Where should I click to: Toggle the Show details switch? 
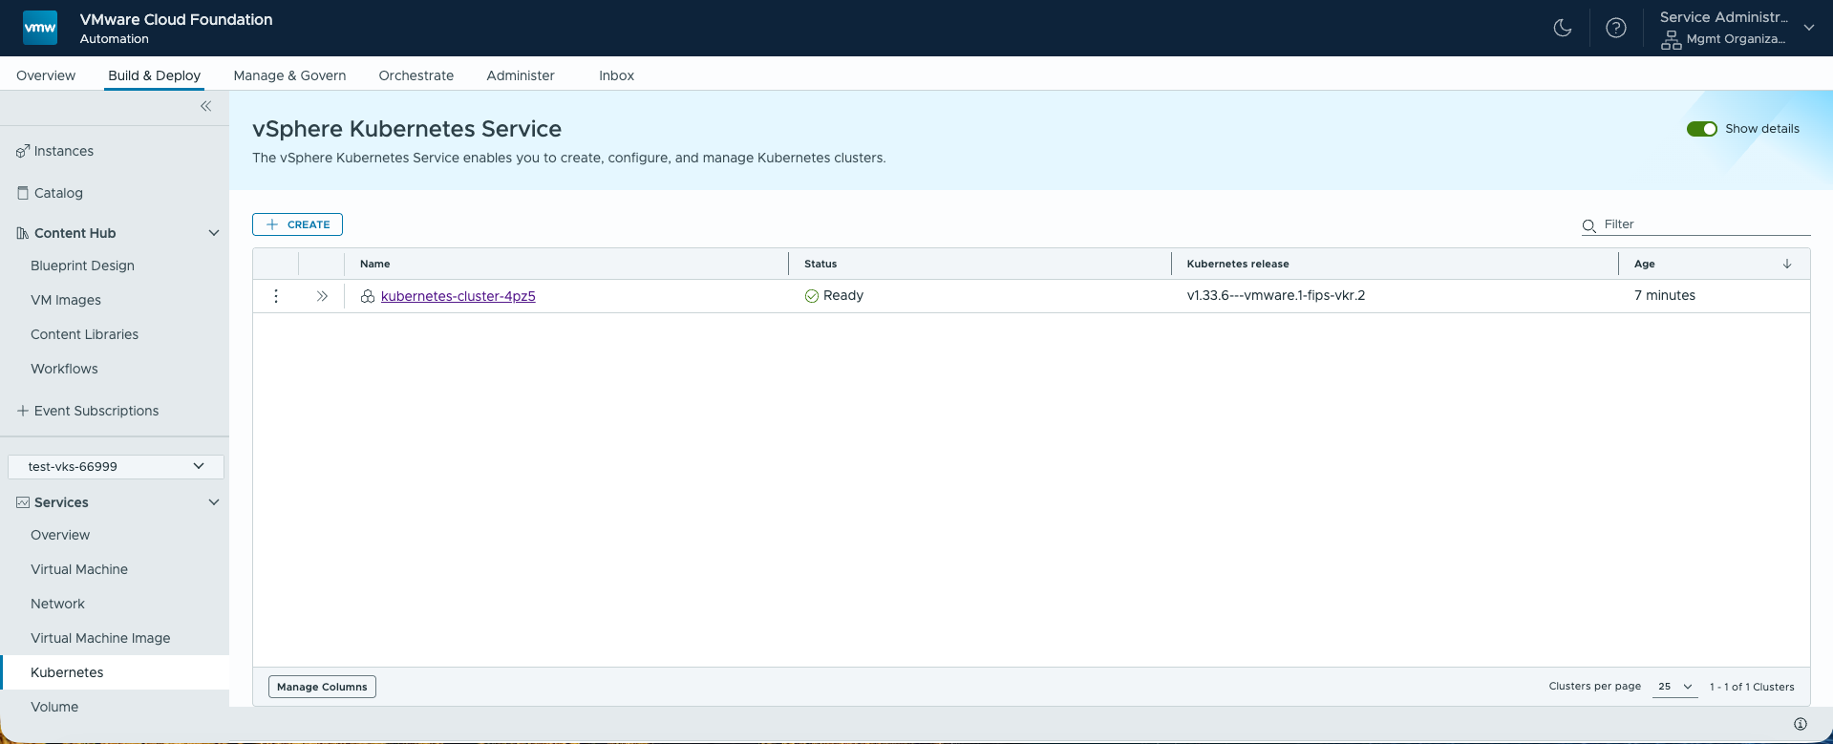pyautogui.click(x=1701, y=129)
